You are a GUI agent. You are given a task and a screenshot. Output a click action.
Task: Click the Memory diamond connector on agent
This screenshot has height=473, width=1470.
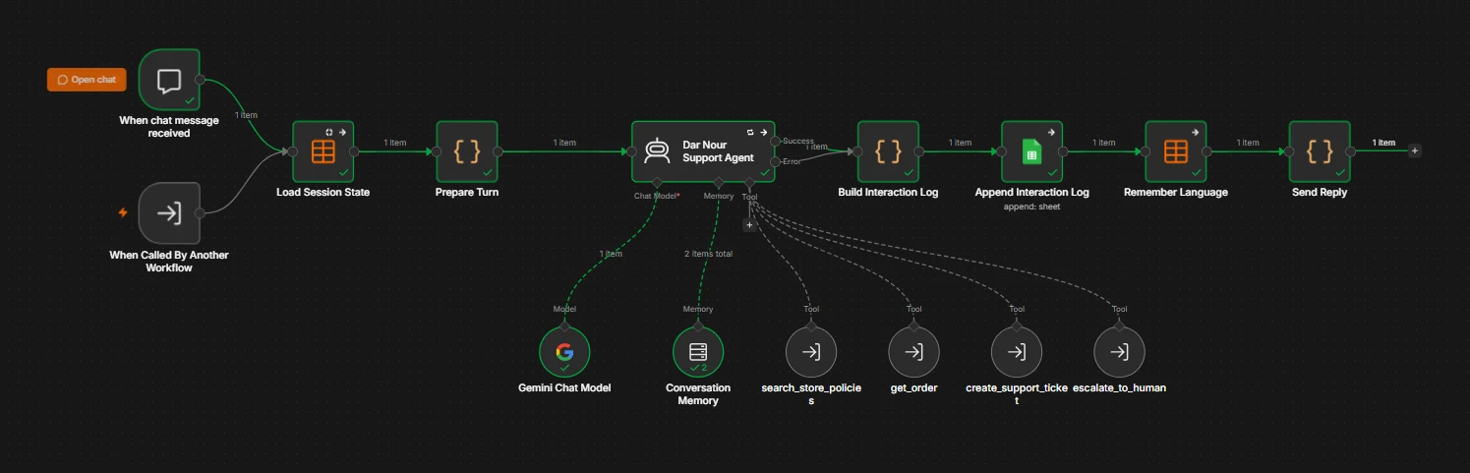(x=719, y=183)
